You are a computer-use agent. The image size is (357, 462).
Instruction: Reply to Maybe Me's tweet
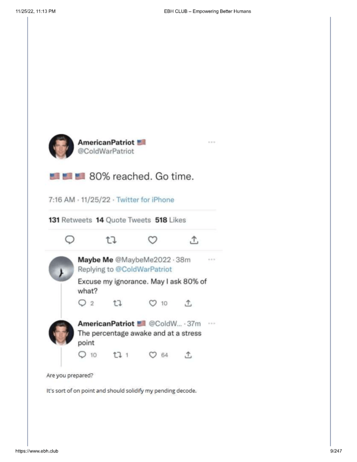82,303
